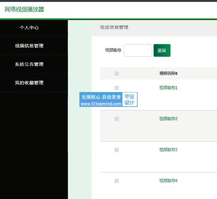Click the 毕业设计 watermark badge
Image resolution: width=217 pixels, height=199 pixels.
coord(130,100)
